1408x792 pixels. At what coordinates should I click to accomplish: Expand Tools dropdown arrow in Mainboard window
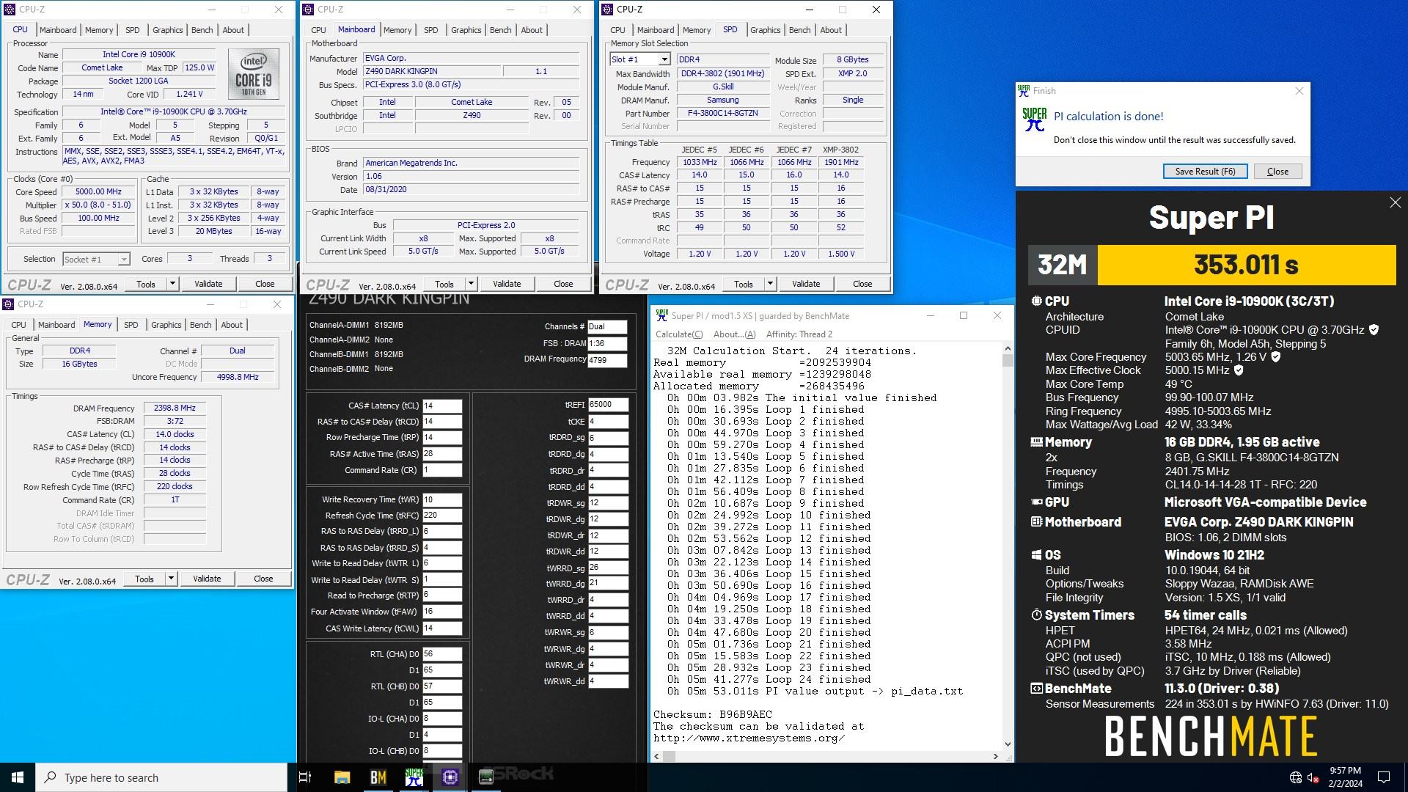coord(471,284)
